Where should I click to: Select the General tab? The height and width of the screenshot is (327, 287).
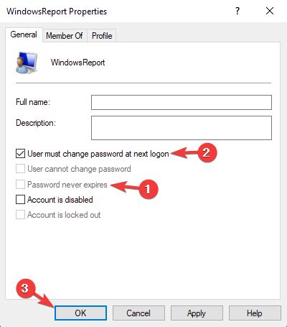tap(24, 34)
